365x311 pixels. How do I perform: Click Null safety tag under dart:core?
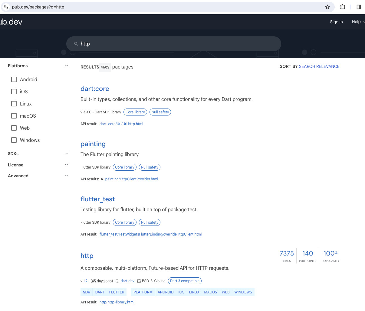[160, 112]
